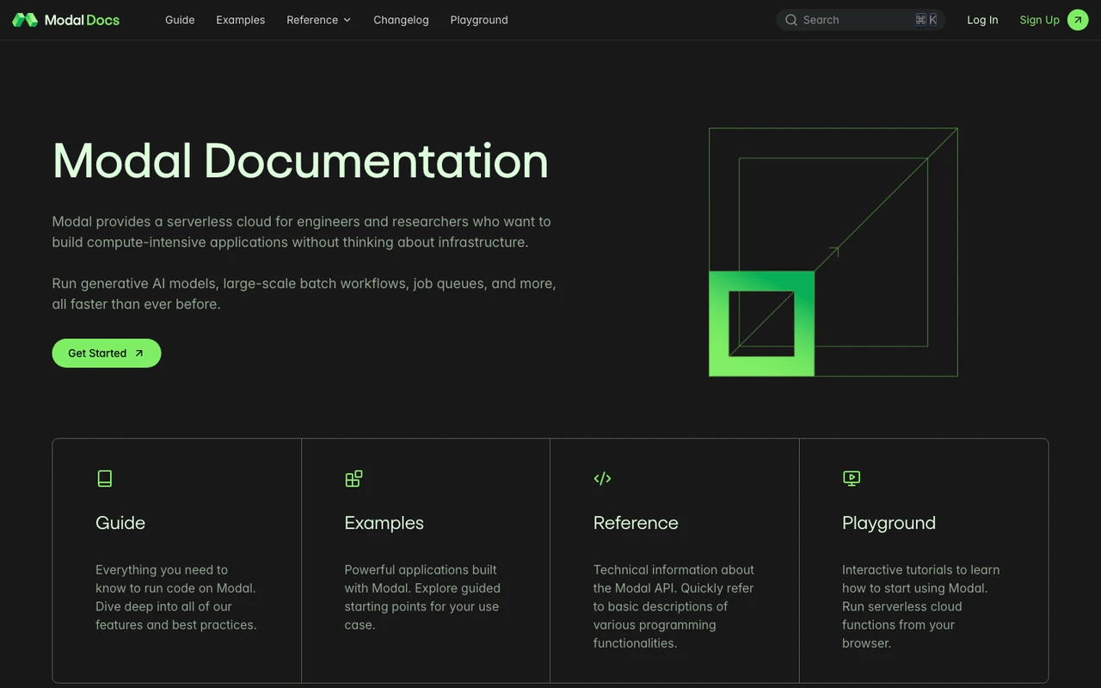Click the Modal Docs logo

[65, 20]
